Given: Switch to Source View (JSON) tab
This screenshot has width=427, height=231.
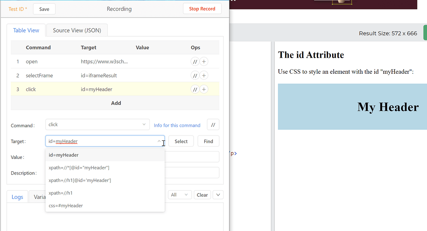Looking at the screenshot, I should pos(77,30).
